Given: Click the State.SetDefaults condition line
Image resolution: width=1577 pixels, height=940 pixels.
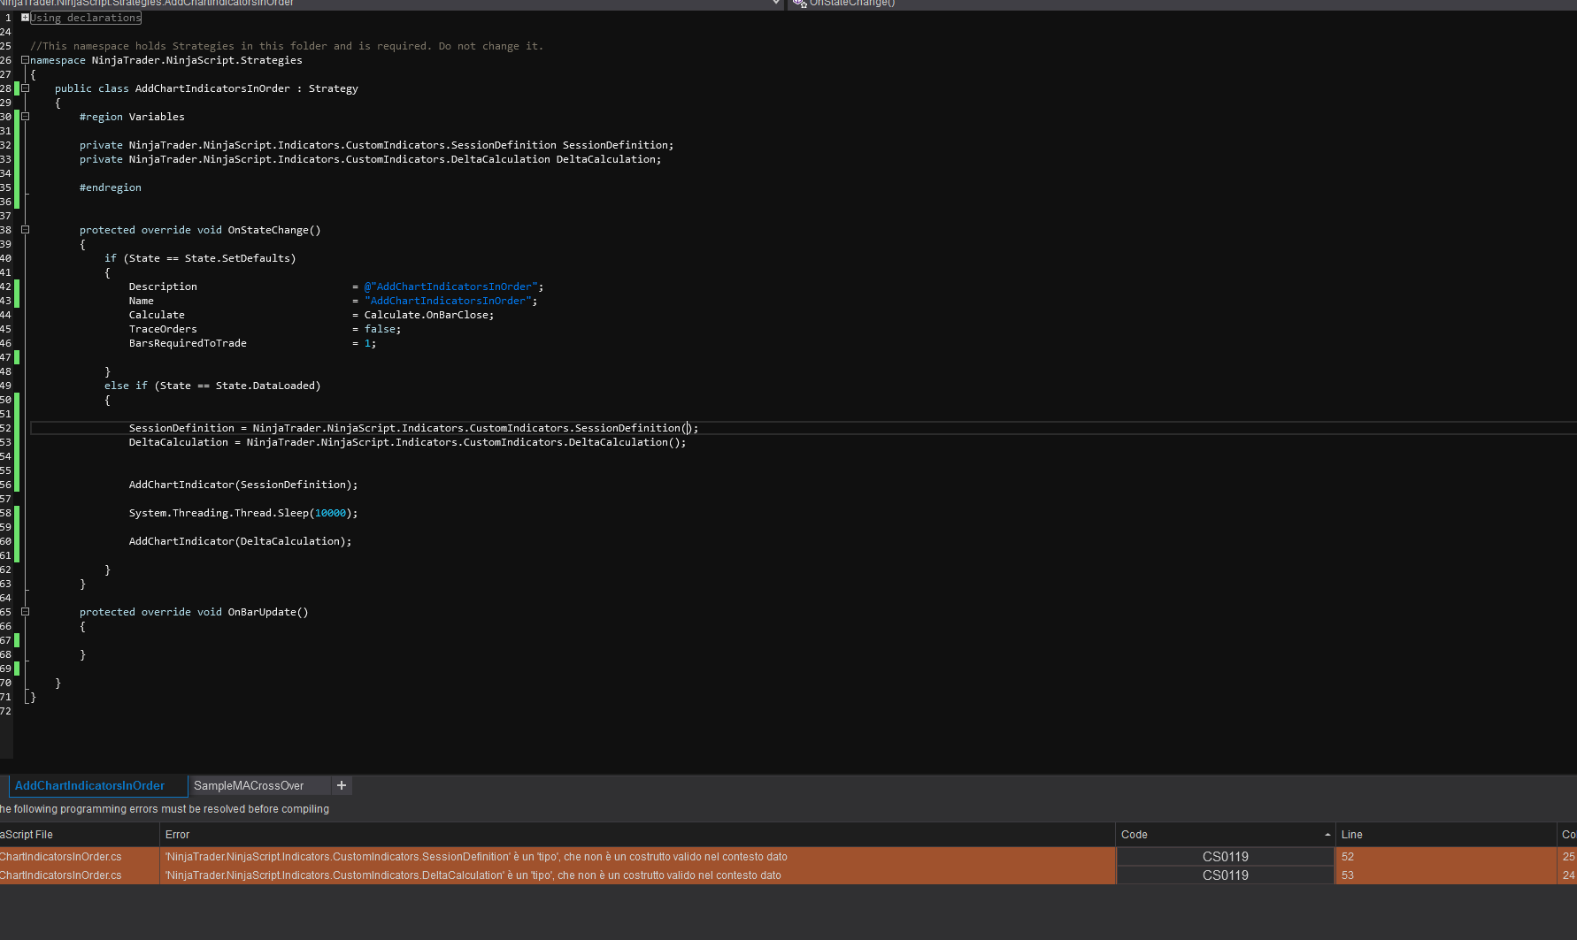Looking at the screenshot, I should point(200,258).
